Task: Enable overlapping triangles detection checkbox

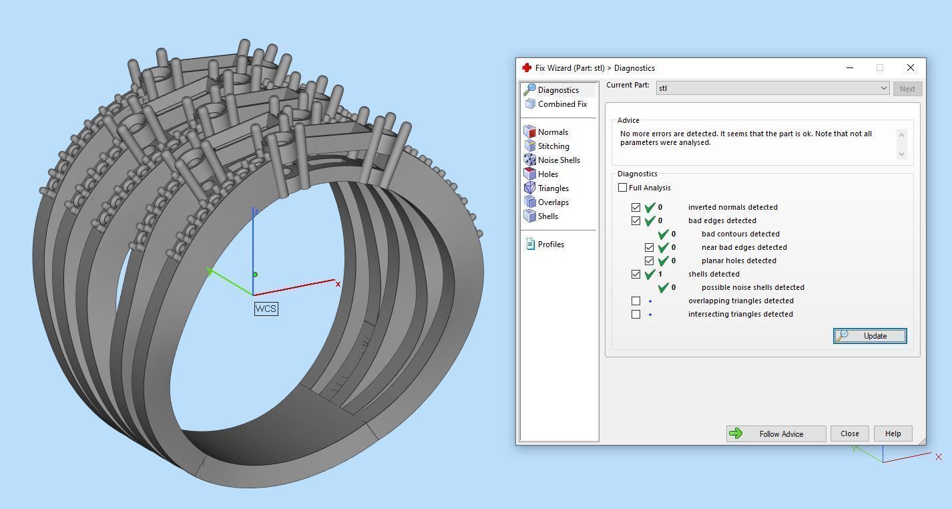Action: click(x=636, y=301)
